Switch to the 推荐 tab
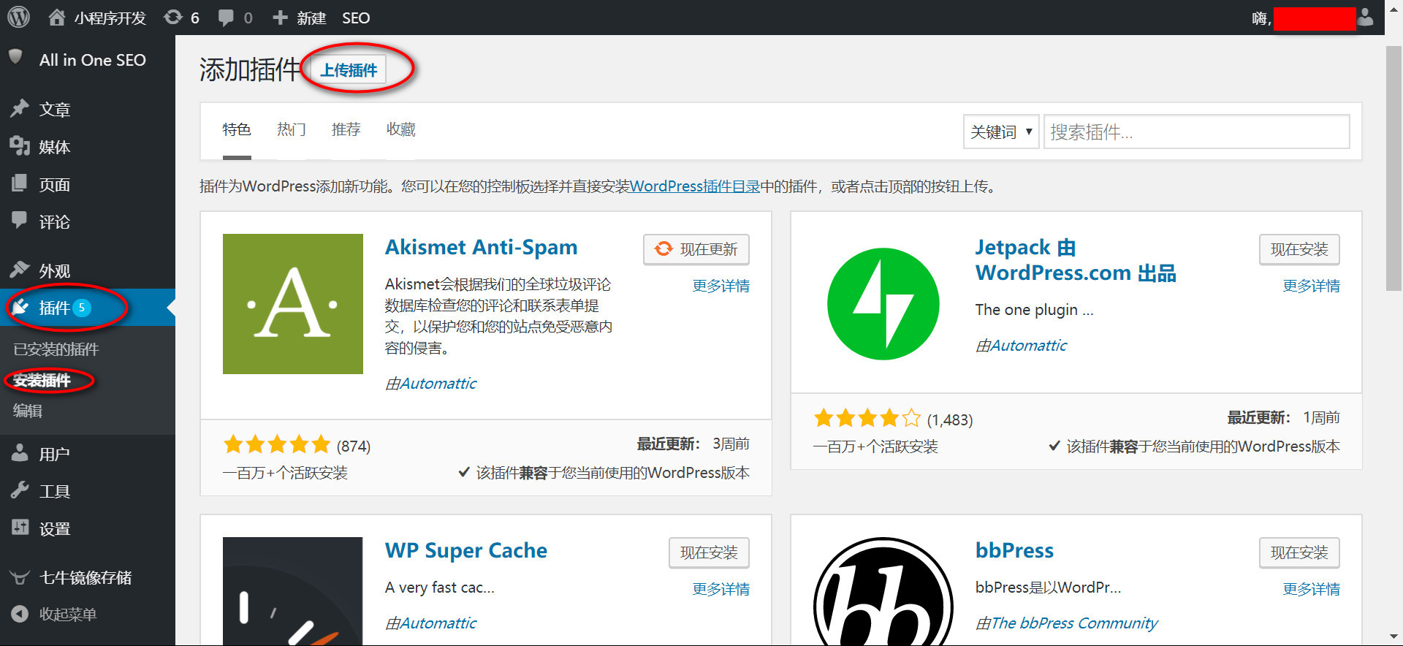 346,130
